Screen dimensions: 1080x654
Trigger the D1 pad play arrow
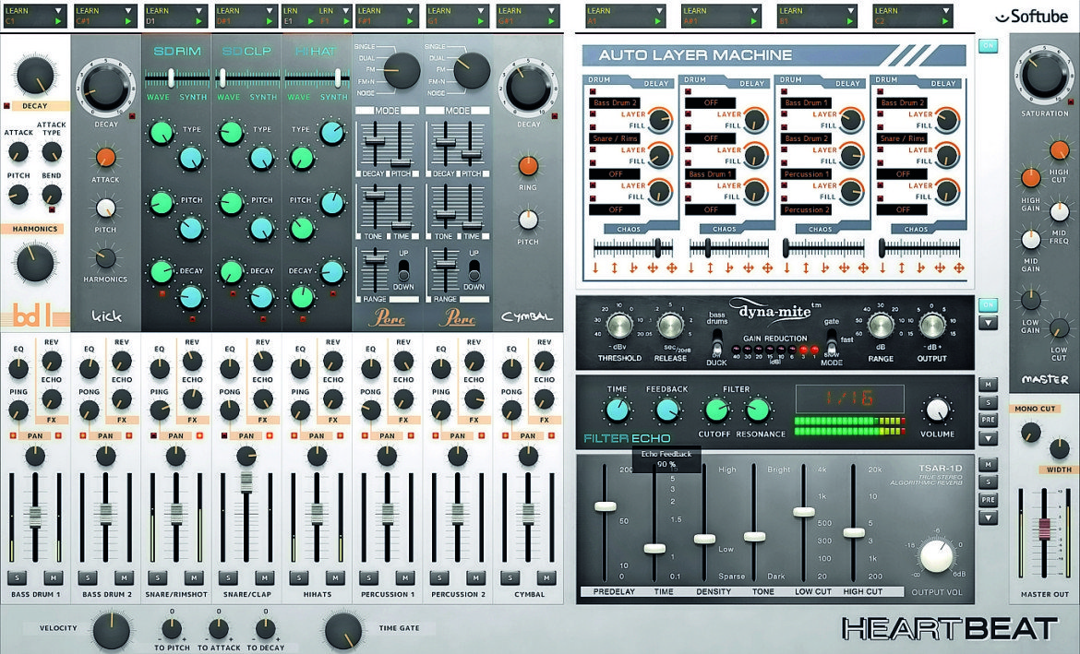click(199, 22)
